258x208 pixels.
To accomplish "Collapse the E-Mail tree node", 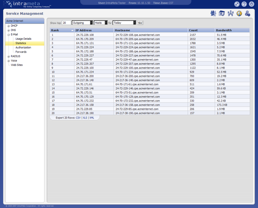I will coord(9,35).
